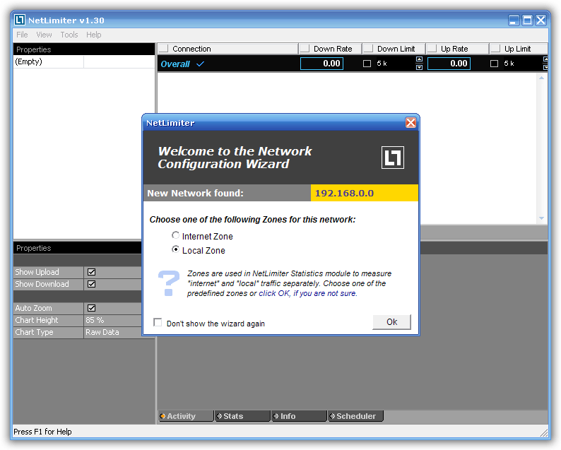Switch to the Stats tab
The width and height of the screenshot is (561, 450).
tap(242, 416)
